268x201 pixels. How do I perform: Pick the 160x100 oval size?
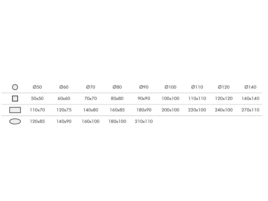pyautogui.click(x=91, y=121)
